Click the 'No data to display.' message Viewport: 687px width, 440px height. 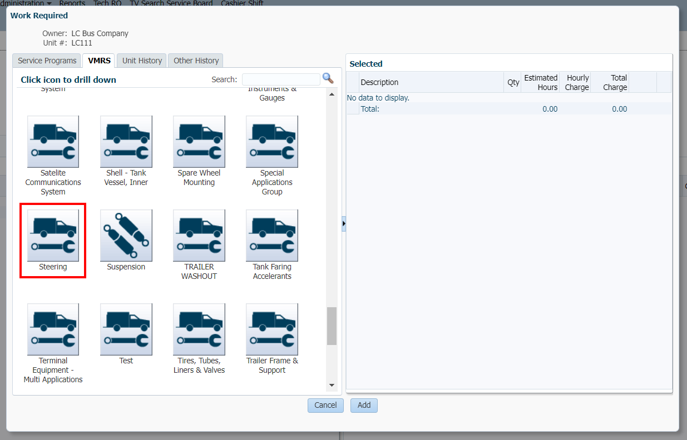(x=378, y=98)
